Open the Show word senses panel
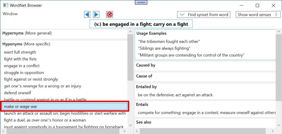 [258, 15]
